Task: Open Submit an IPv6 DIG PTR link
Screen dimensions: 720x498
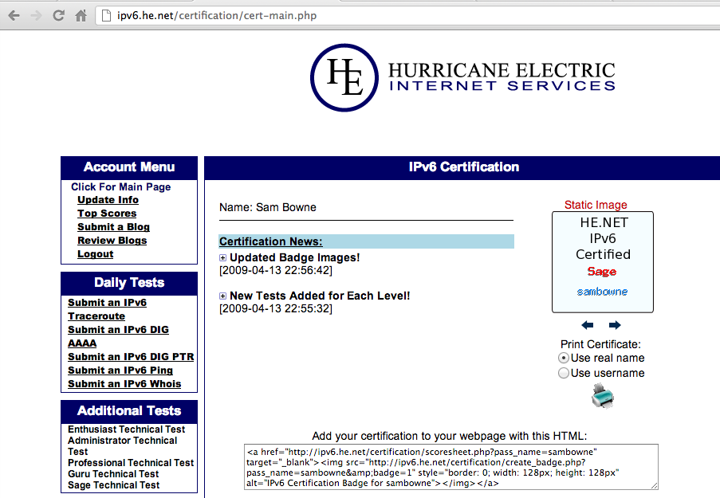Action: tap(131, 357)
